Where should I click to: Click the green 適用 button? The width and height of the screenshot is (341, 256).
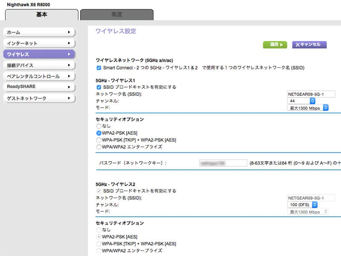pos(275,44)
